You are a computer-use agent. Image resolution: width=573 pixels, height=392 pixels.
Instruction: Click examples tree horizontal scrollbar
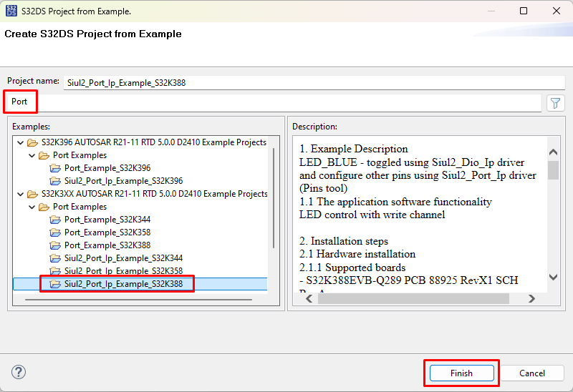point(138,300)
